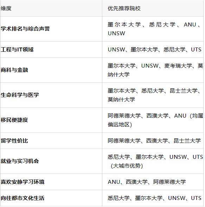Click schools cell for 学术排名与综合声誉
The image size is (205, 207).
[x=153, y=29]
